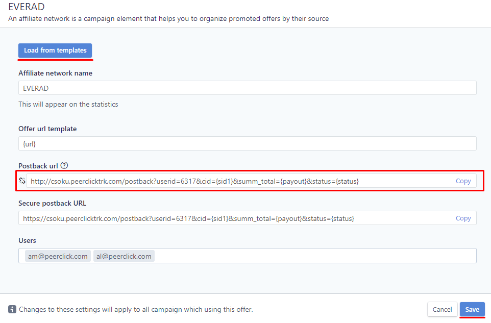Viewport: 491px width, 323px height.
Task: Select the Secure postback URL text
Action: pos(188,218)
